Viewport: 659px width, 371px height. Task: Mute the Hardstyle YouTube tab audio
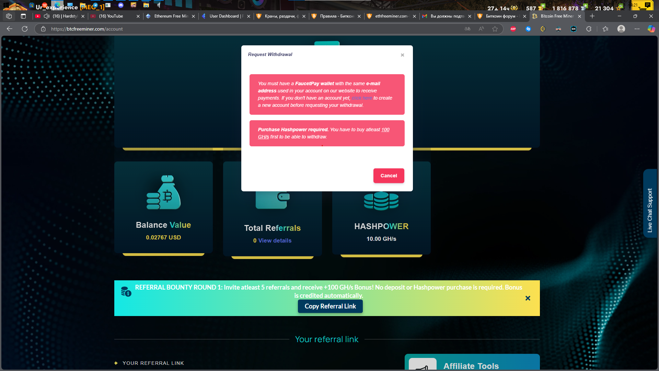point(47,16)
